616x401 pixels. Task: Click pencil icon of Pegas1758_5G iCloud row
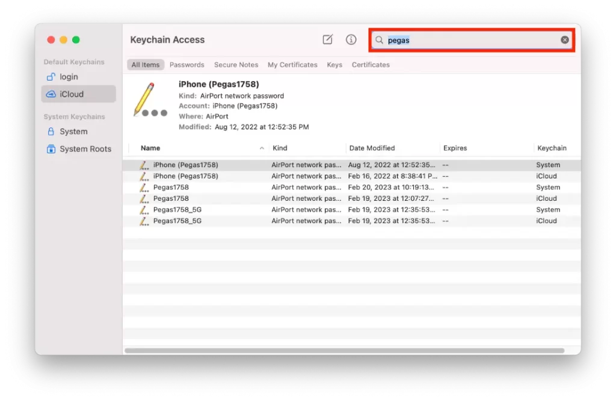pos(144,221)
